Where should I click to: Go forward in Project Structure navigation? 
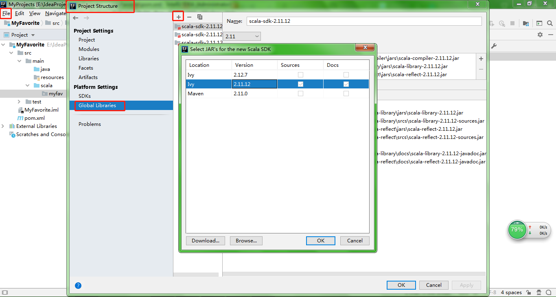[86, 18]
